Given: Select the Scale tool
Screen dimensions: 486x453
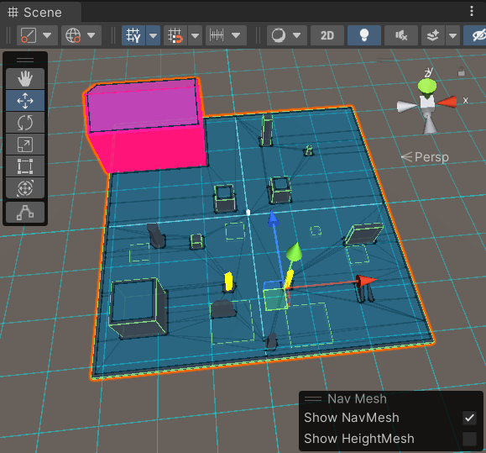Looking at the screenshot, I should [x=25, y=145].
